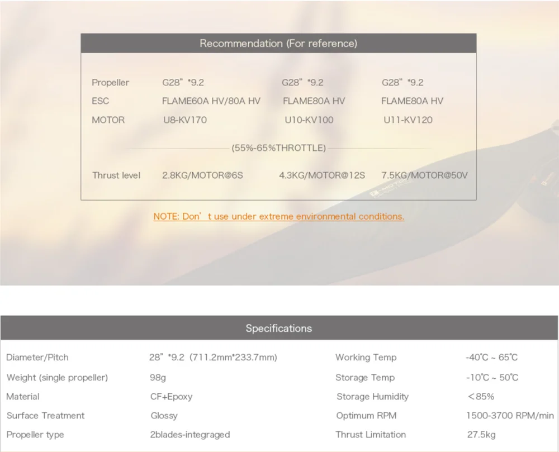Select the "Storage Temp" label

click(x=365, y=378)
